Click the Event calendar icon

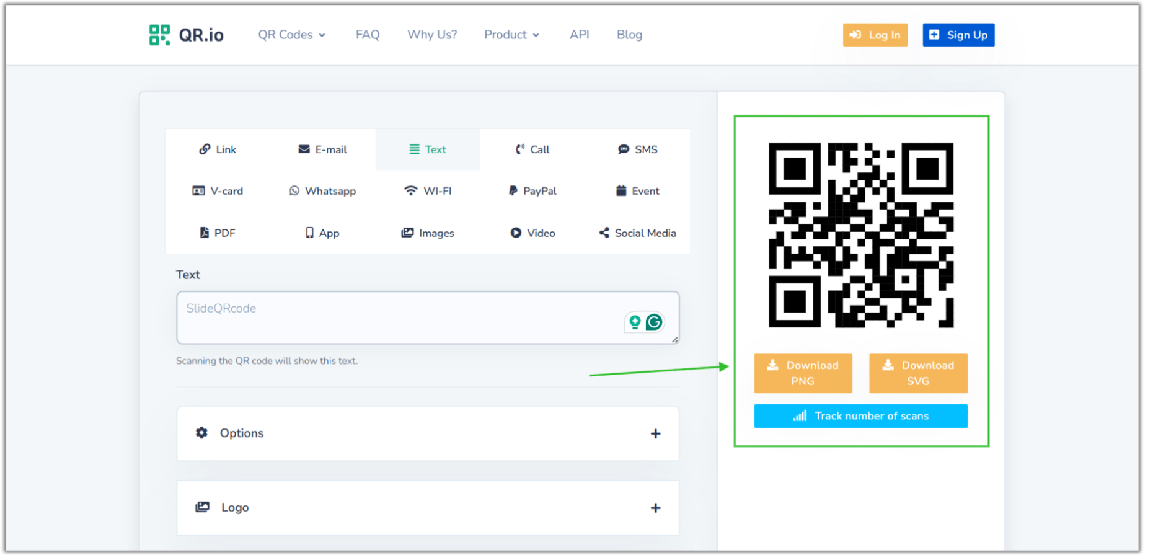[621, 191]
